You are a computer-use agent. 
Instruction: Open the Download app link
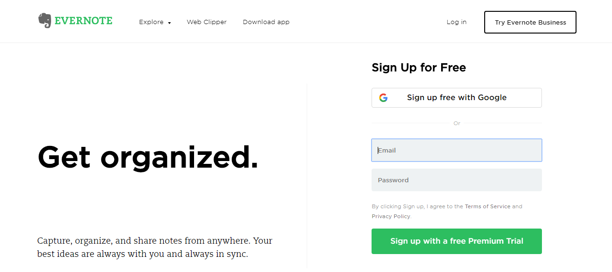[266, 22]
